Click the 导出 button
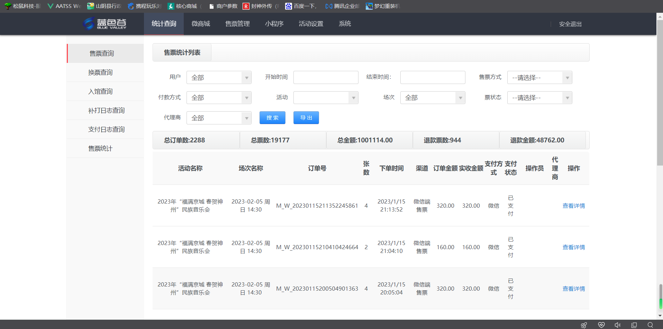663x329 pixels. point(306,118)
